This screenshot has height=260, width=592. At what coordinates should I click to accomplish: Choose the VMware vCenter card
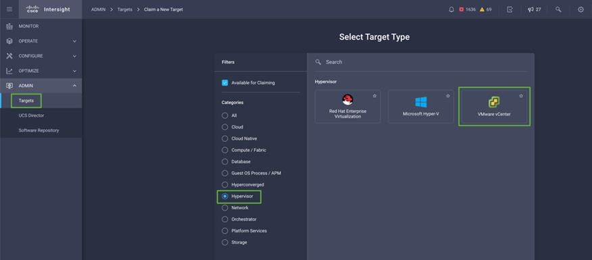(x=494, y=107)
